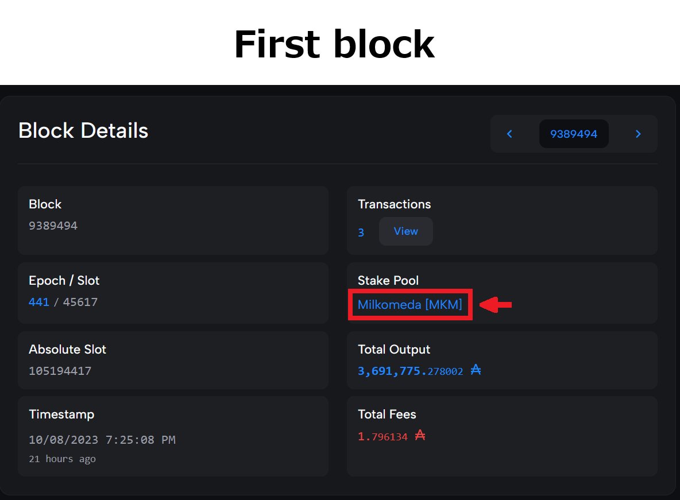Click the slot number 45617
The image size is (680, 500).
tap(80, 302)
